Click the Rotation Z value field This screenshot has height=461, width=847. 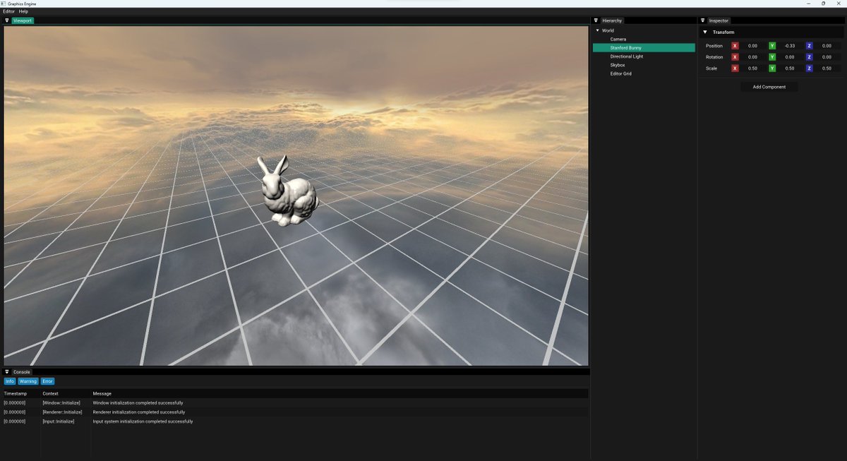click(827, 57)
